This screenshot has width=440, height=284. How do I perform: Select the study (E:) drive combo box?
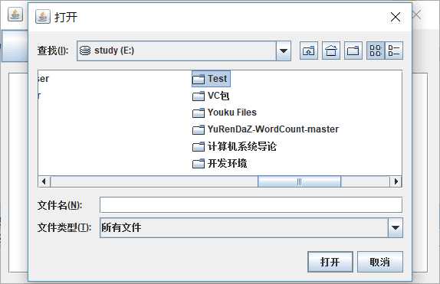(x=184, y=51)
